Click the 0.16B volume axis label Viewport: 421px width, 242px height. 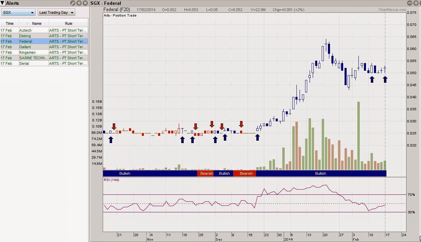(x=97, y=102)
